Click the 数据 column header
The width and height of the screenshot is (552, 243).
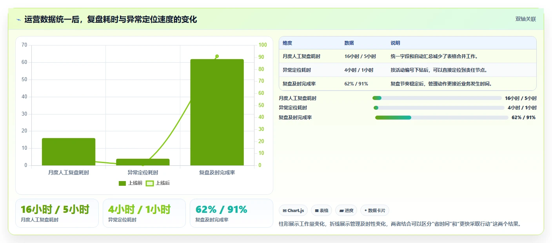coord(349,43)
